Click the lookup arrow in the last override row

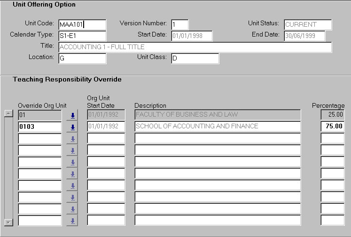72,221
